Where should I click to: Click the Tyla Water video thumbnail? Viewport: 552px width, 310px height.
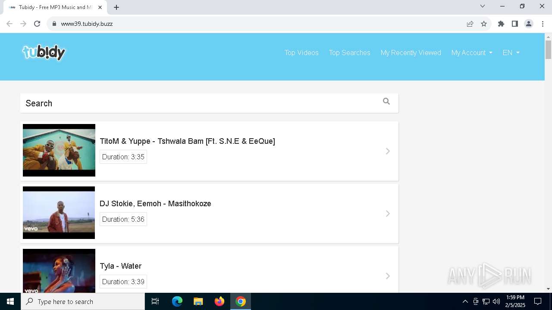pyautogui.click(x=59, y=271)
